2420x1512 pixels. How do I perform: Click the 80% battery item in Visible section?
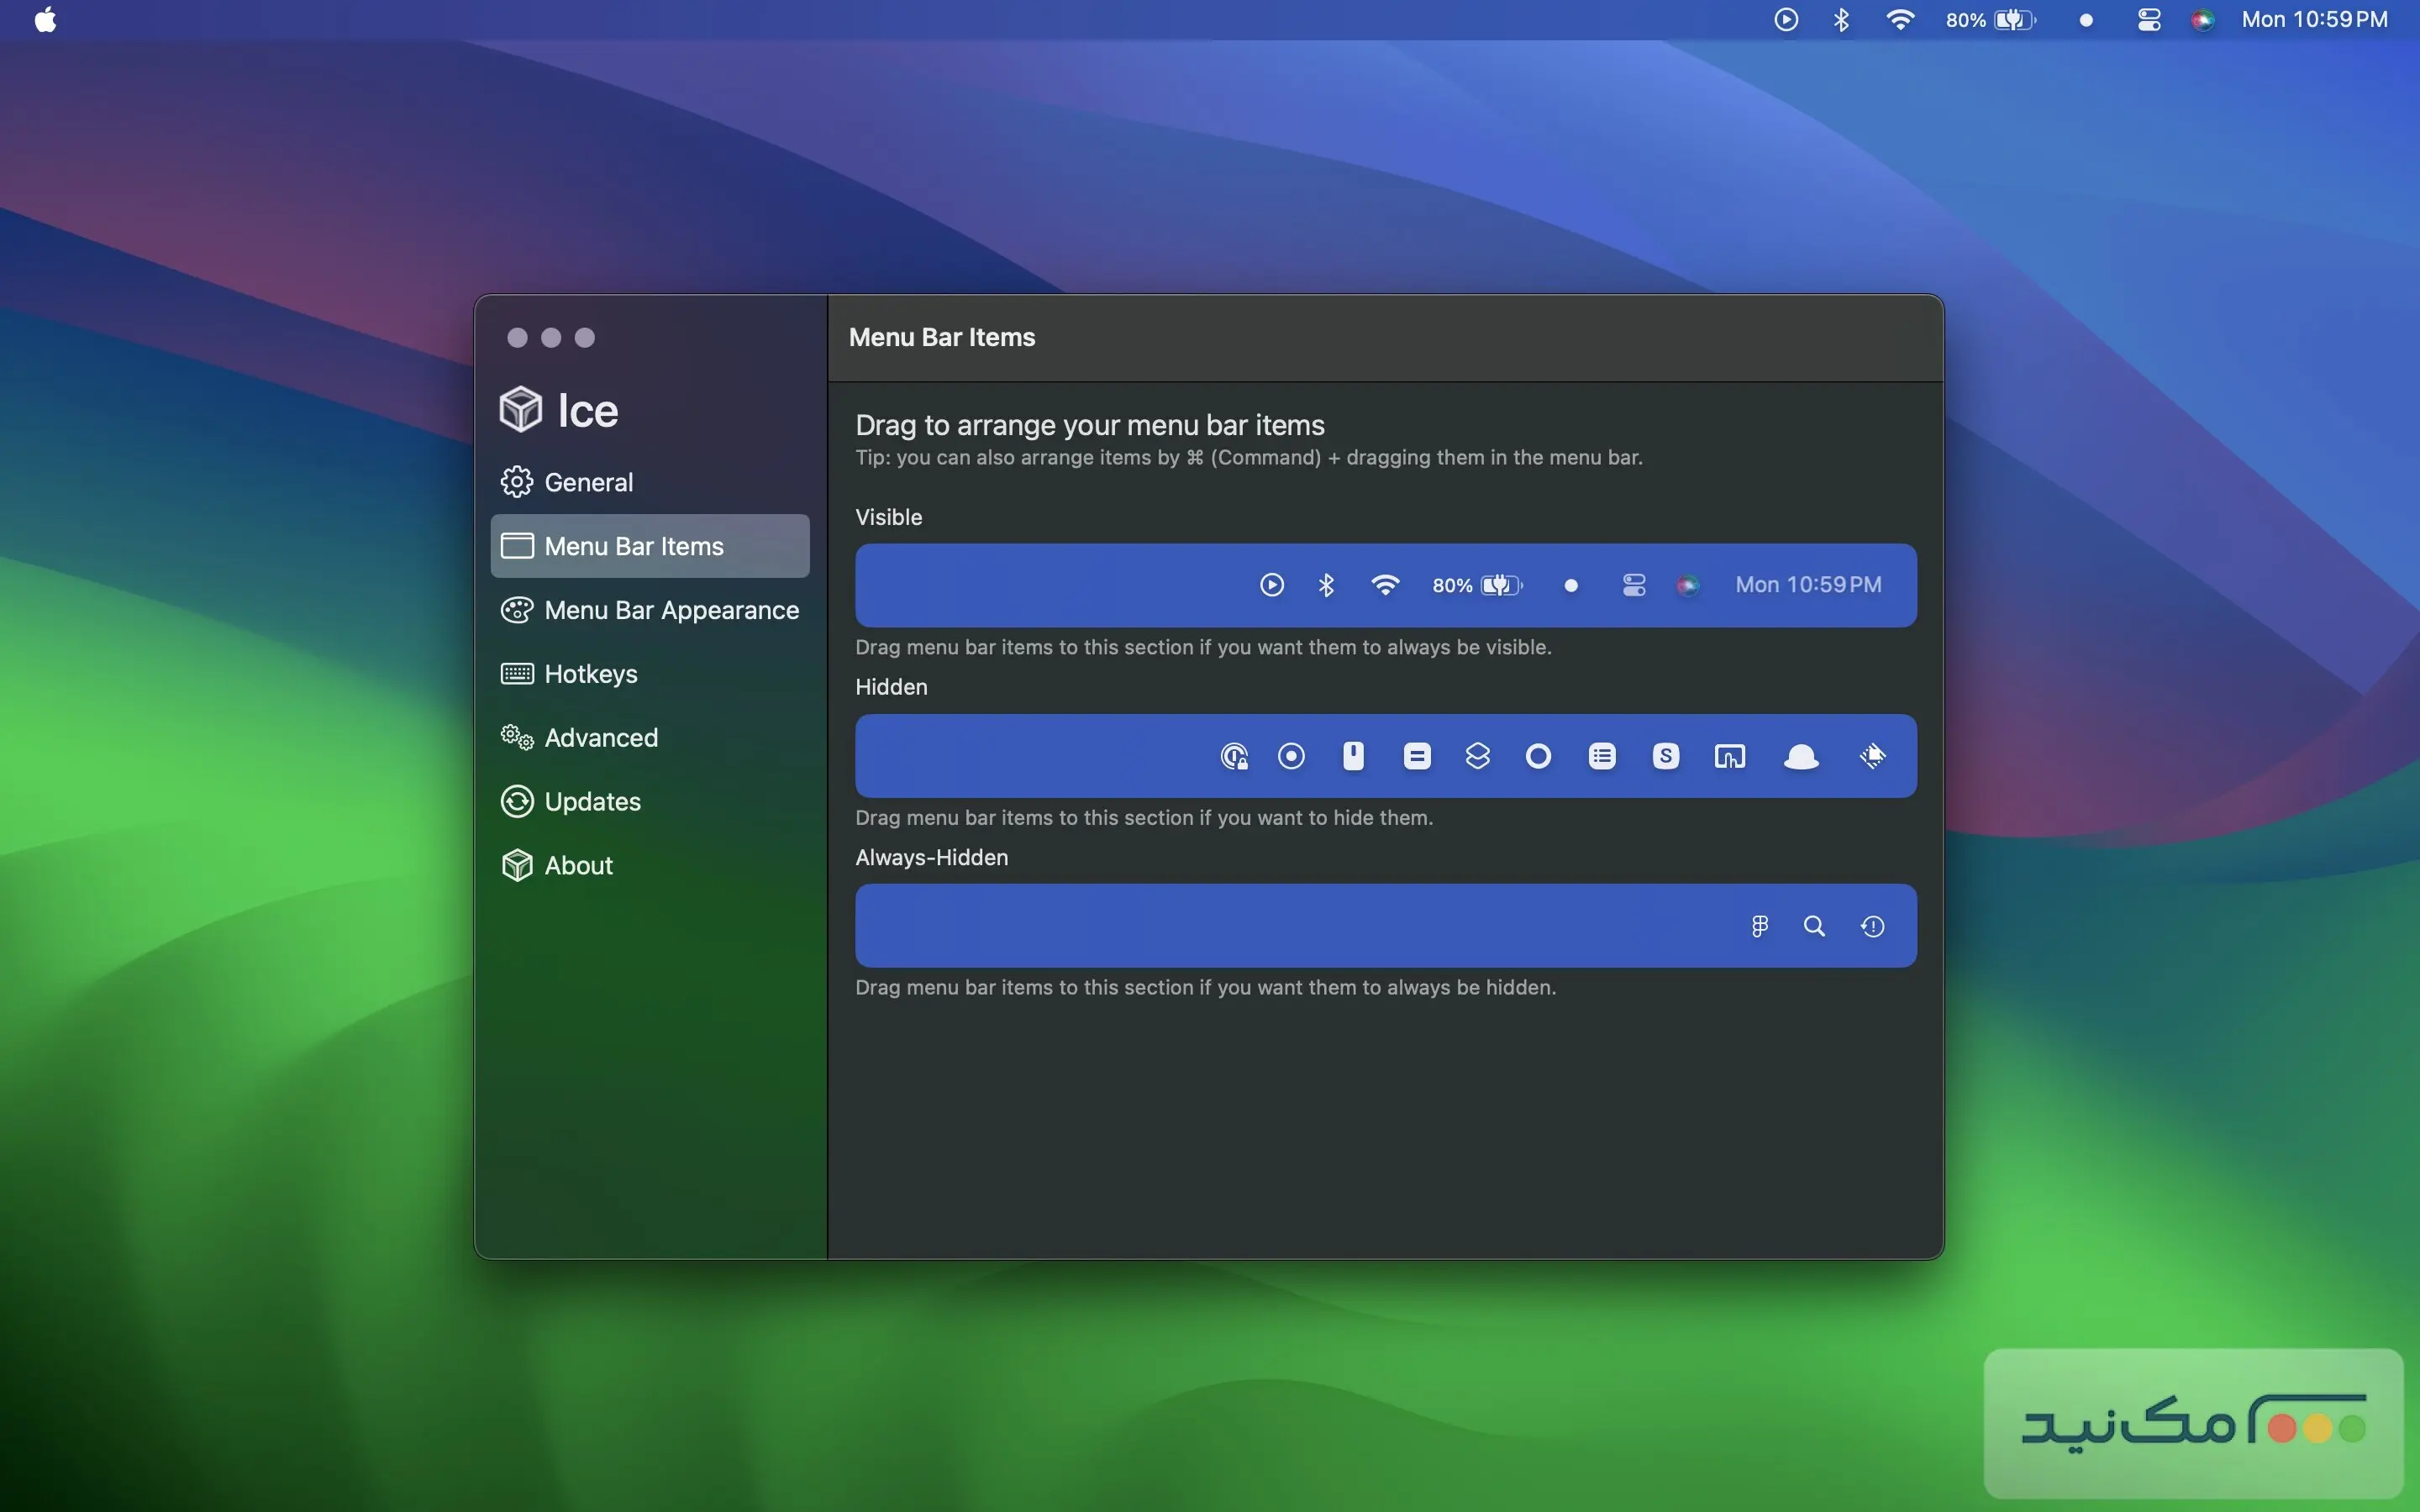tap(1476, 585)
